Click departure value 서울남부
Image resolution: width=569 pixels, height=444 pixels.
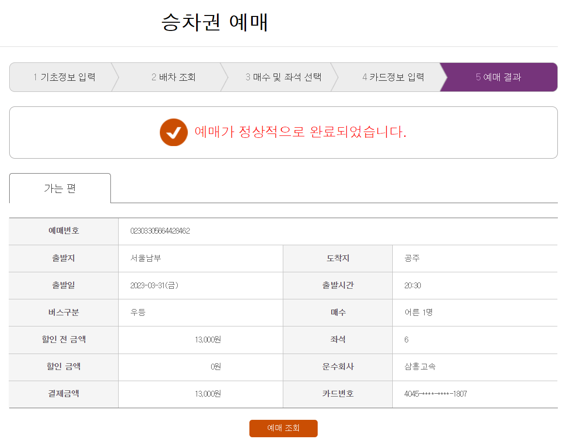point(145,258)
